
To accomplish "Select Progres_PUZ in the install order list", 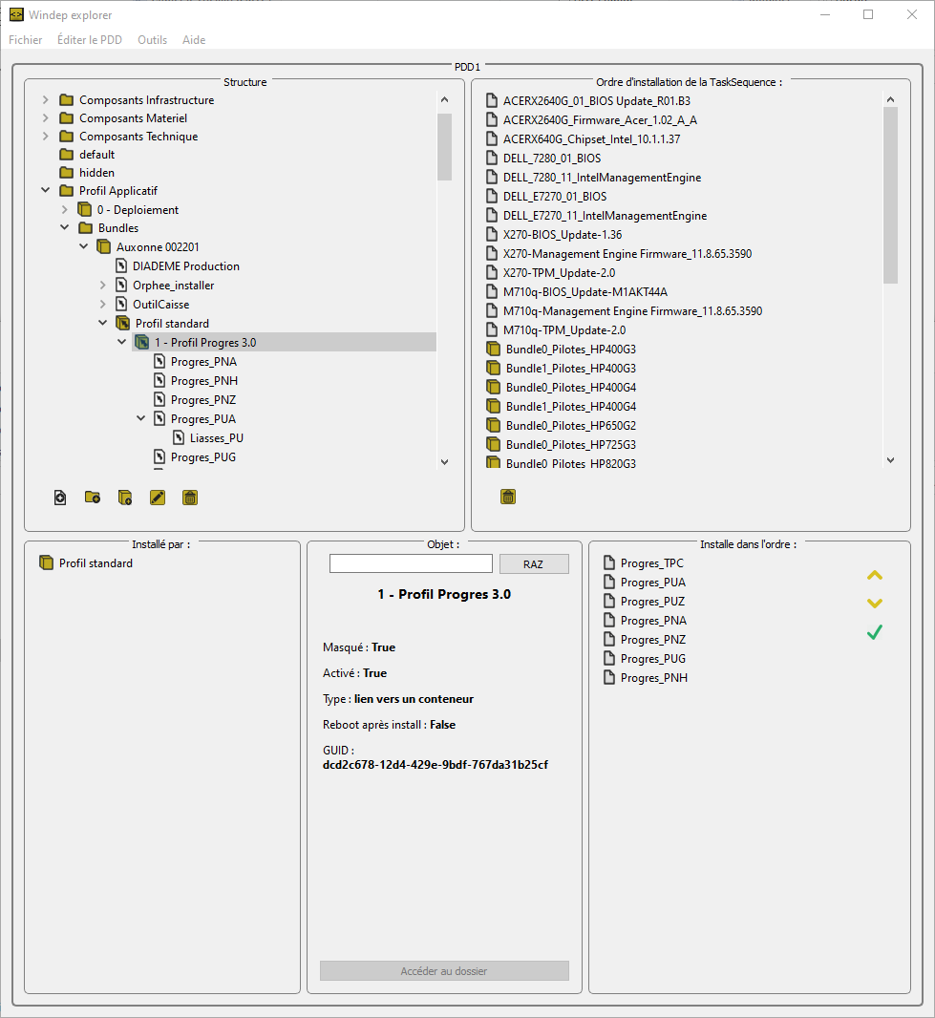I will (x=652, y=602).
